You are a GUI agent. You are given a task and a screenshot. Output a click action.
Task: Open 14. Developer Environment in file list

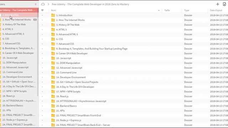pyautogui.click(x=71, y=78)
